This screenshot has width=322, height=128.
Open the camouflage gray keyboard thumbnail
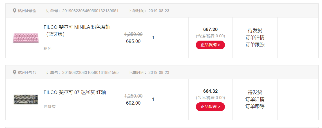[x=26, y=100]
